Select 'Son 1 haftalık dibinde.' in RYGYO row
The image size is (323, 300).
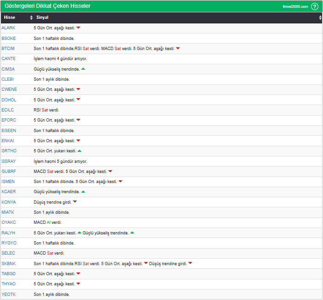(x=54, y=243)
